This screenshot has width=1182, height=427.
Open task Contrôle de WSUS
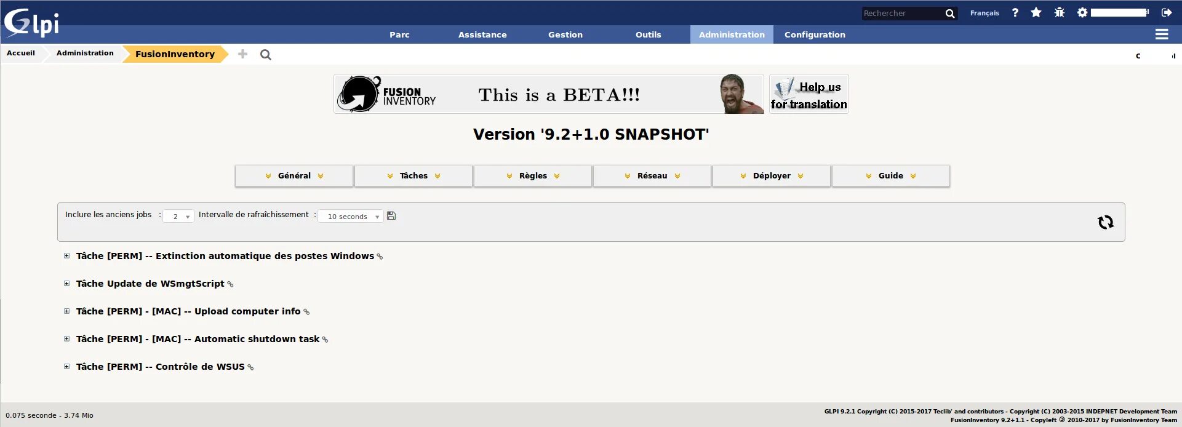161,367
